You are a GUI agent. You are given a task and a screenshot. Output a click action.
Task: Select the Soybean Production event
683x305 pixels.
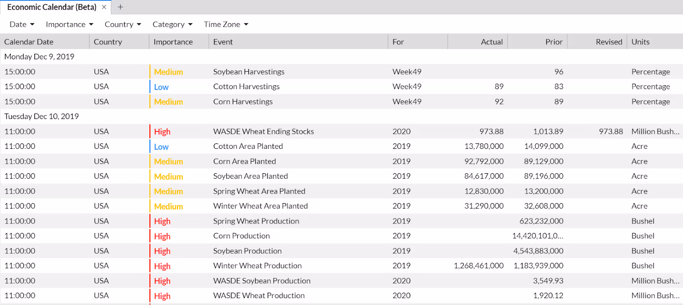click(x=248, y=251)
